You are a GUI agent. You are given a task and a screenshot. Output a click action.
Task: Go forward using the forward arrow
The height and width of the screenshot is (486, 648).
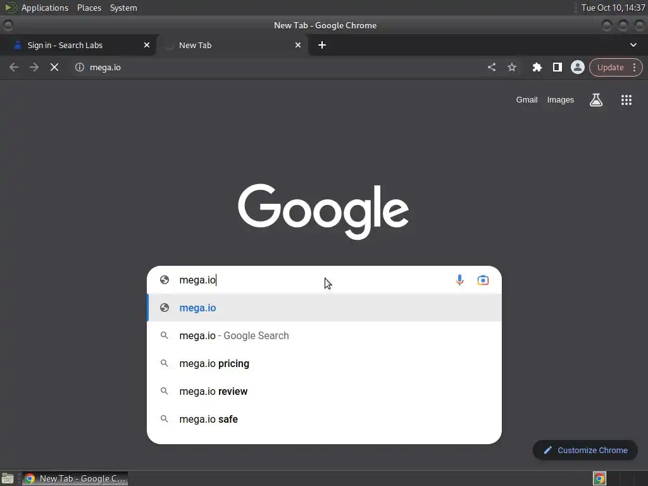(34, 67)
